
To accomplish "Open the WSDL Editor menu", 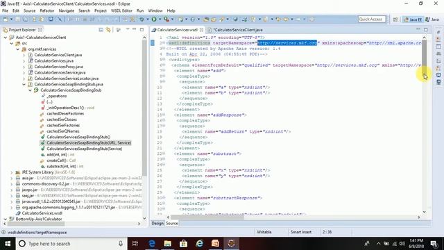I will [x=121, y=11].
